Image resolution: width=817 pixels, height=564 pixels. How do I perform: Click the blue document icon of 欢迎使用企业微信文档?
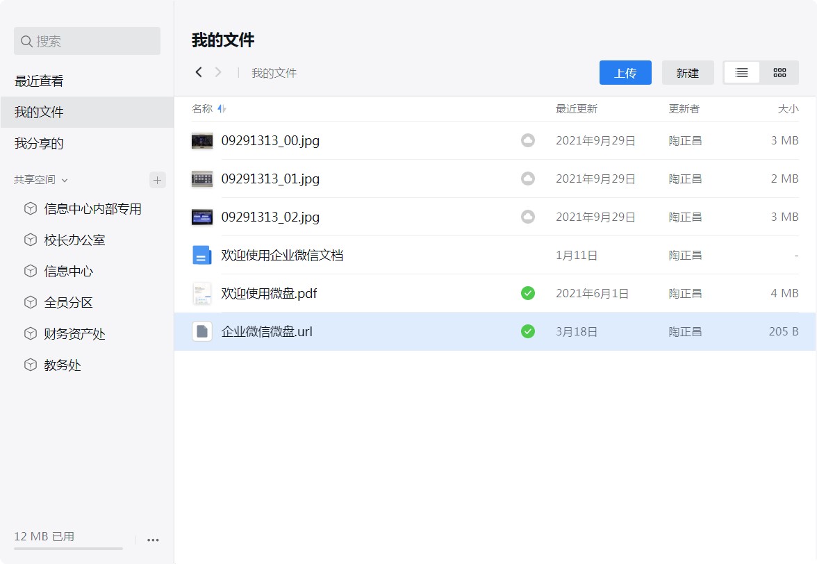(x=201, y=256)
